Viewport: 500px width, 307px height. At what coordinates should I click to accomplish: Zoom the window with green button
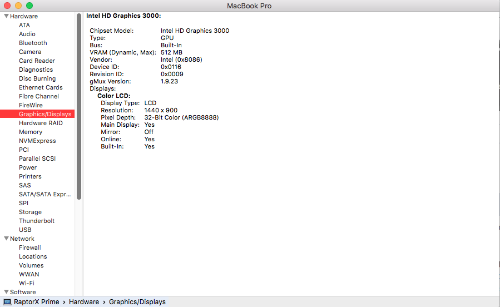tap(29, 6)
